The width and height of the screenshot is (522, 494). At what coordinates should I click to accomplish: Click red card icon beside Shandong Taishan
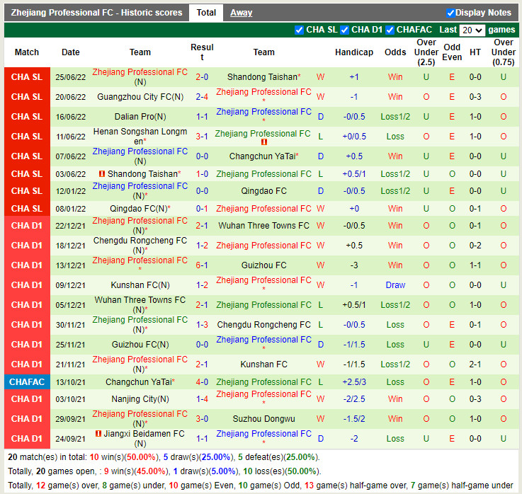102,173
